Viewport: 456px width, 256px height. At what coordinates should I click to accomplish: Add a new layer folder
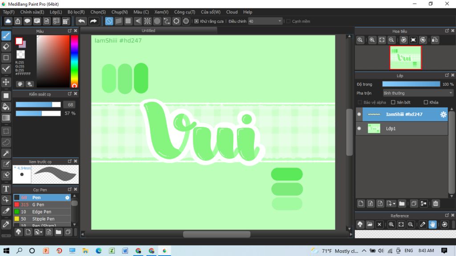pyautogui.click(x=402, y=204)
